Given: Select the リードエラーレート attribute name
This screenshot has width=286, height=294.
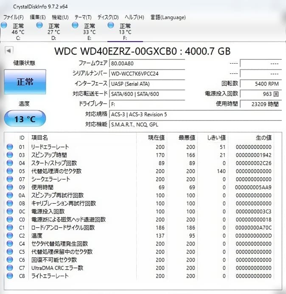Looking at the screenshot, I should click(x=50, y=147).
